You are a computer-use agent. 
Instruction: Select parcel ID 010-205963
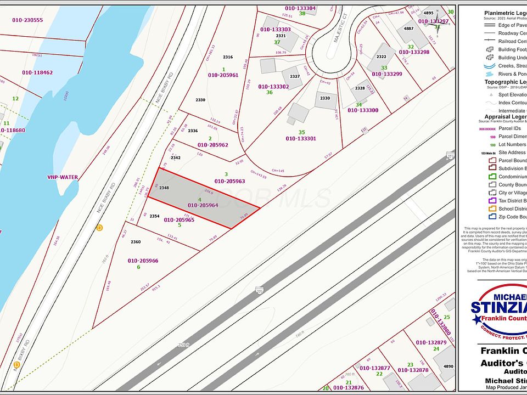230,182
